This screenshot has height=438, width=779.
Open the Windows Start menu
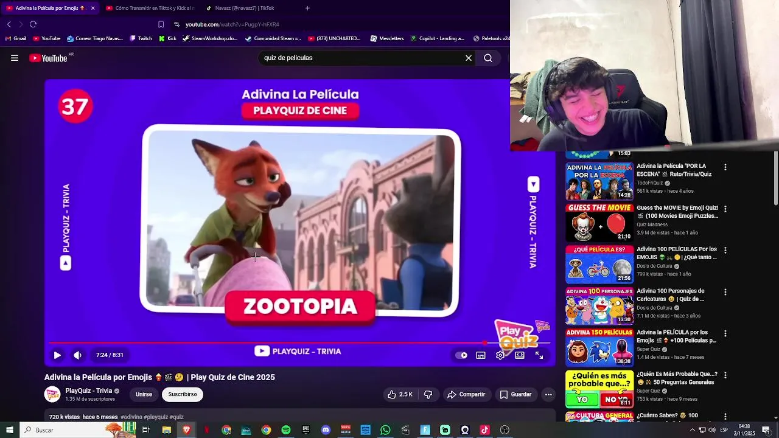coord(9,430)
